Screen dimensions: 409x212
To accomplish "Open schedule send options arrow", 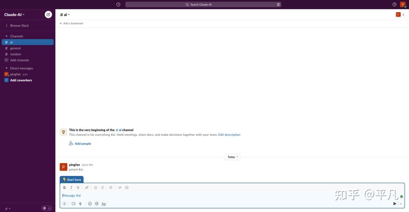I will pyautogui.click(x=401, y=204).
